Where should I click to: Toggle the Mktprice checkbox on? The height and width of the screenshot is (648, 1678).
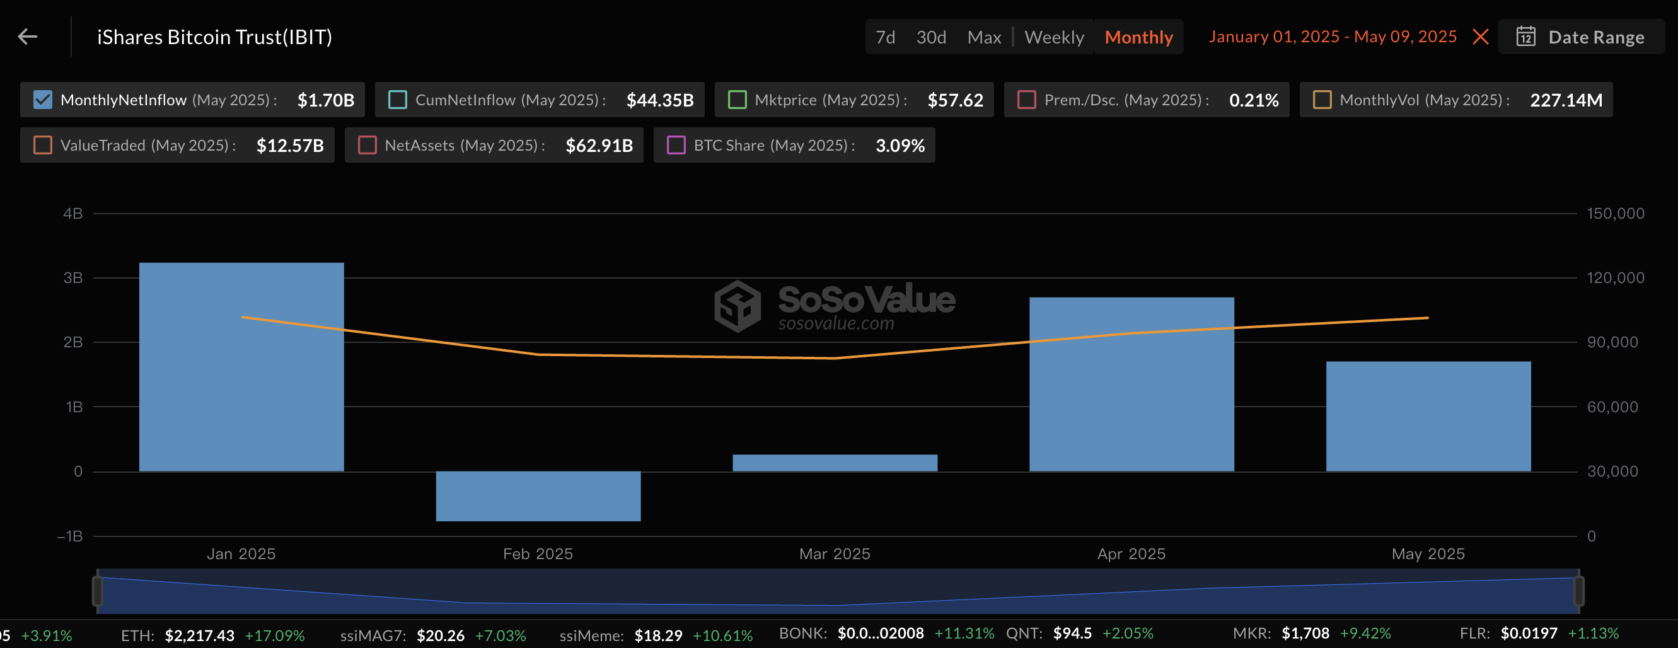[x=737, y=100]
